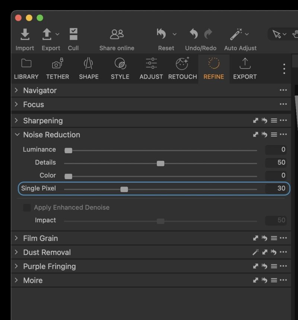Open Focus panel more options dots
298x320 pixels.
click(283, 104)
